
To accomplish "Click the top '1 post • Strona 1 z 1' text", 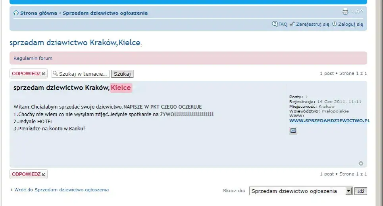I will pos(343,73).
